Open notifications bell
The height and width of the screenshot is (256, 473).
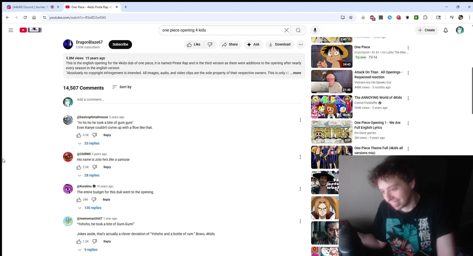[x=446, y=30]
